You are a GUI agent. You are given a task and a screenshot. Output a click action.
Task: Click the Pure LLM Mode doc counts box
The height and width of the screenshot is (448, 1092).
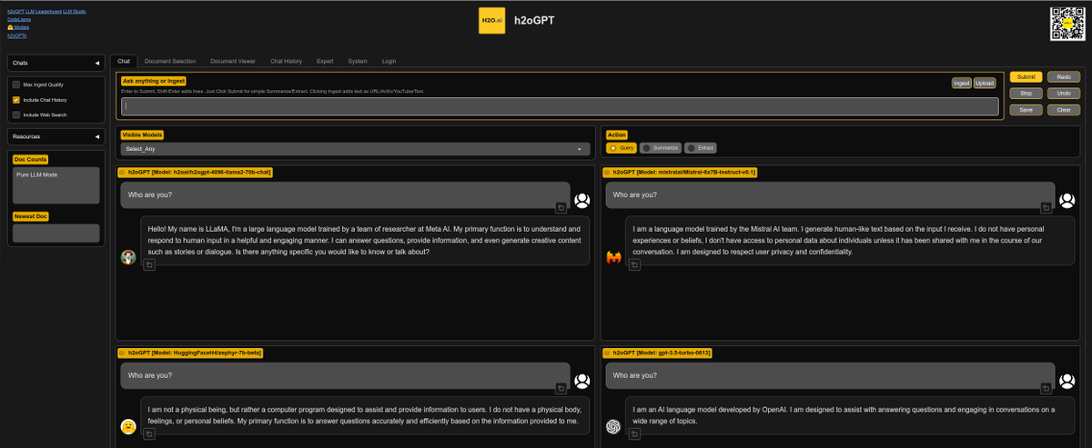click(x=56, y=184)
